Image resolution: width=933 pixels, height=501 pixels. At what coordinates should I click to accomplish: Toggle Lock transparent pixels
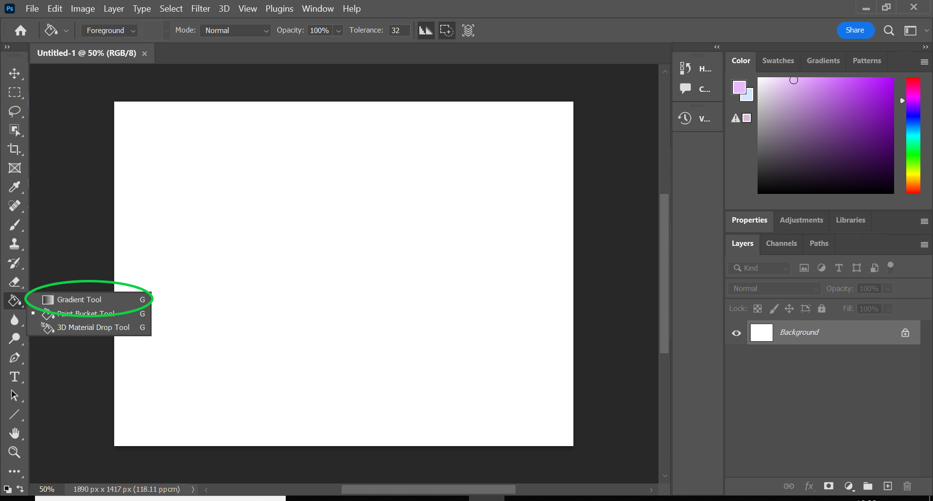(x=758, y=309)
